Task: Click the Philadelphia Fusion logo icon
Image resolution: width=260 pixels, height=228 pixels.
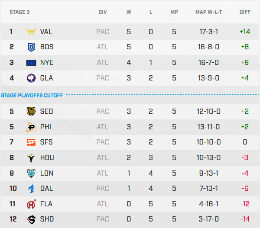Action: [x=32, y=127]
